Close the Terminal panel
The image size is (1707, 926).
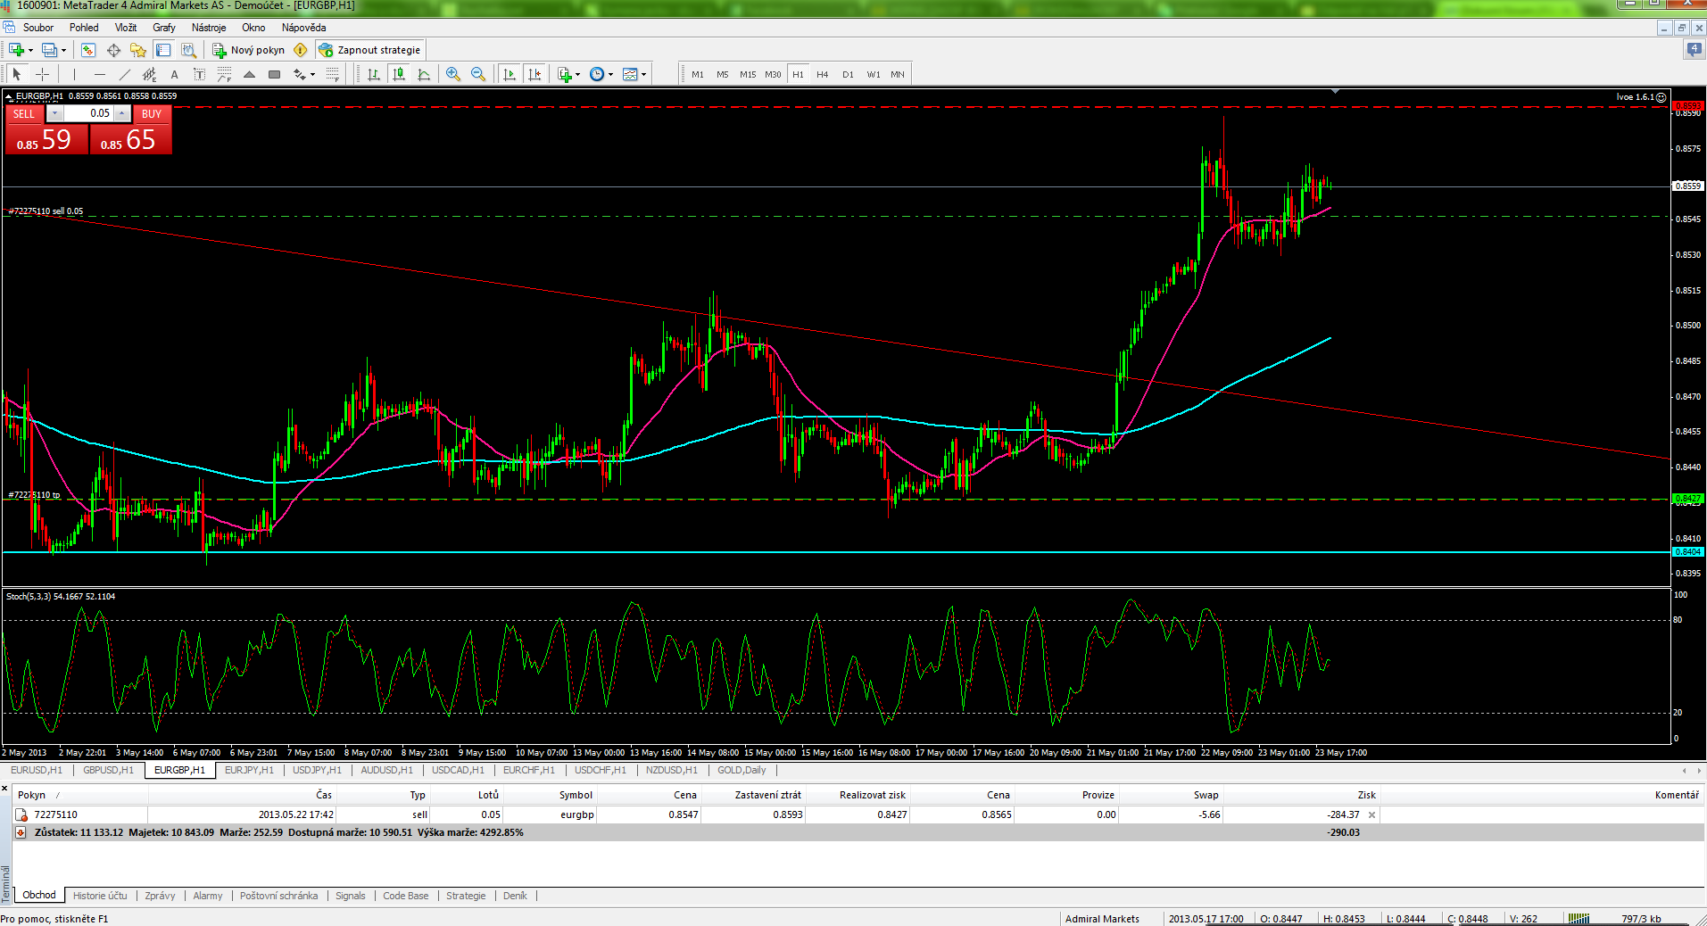click(4, 789)
